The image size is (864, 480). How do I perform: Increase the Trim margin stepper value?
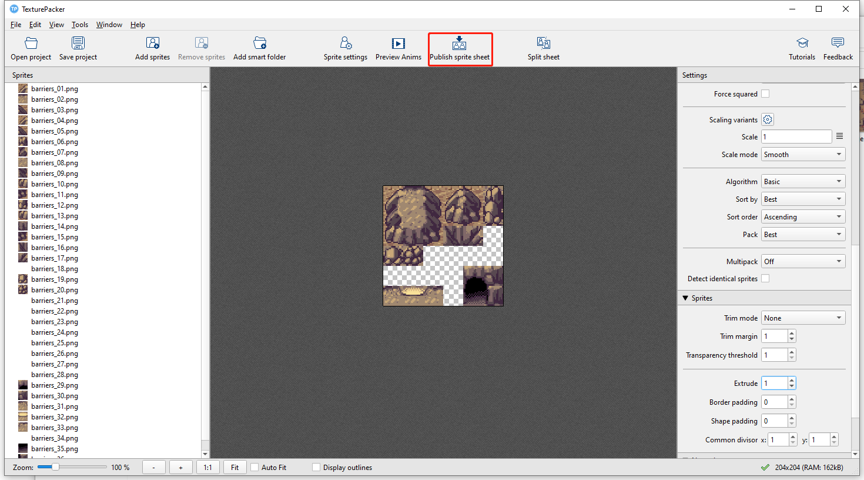pyautogui.click(x=792, y=333)
